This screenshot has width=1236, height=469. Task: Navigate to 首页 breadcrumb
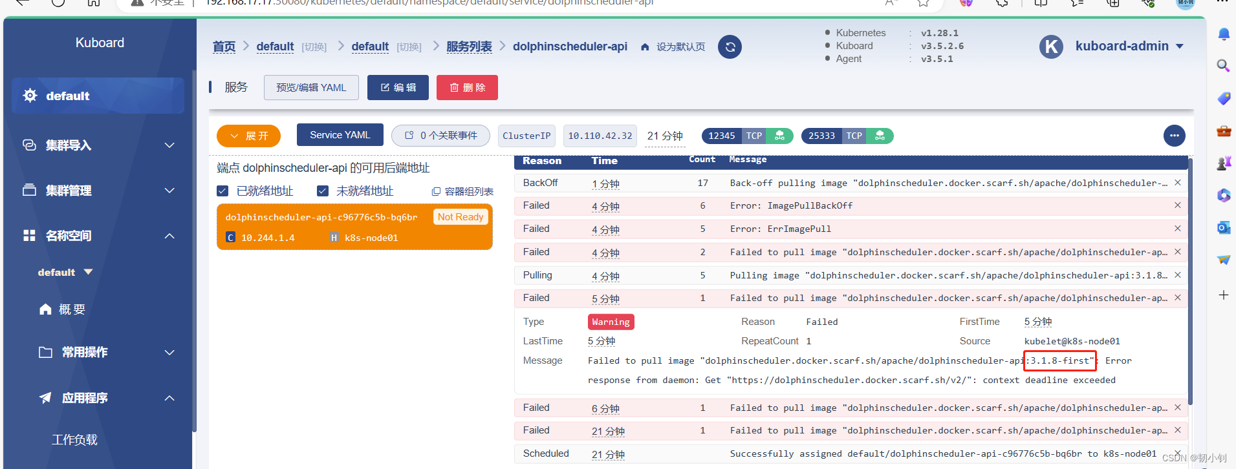(x=224, y=47)
